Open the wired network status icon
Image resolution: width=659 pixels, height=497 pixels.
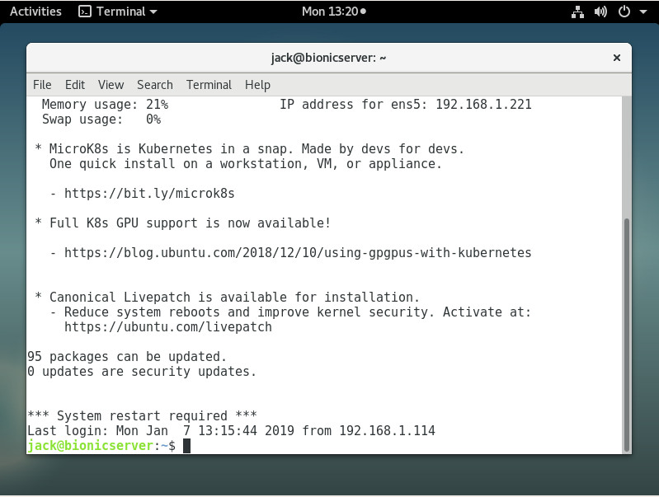click(577, 12)
